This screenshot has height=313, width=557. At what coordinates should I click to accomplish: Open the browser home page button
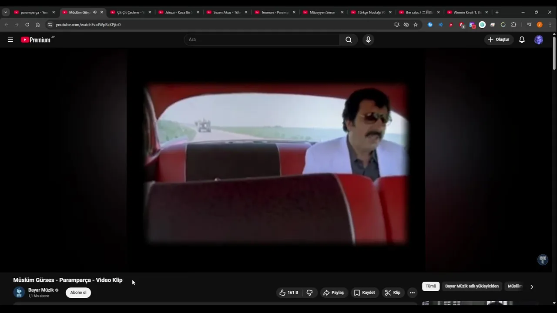pyautogui.click(x=37, y=25)
